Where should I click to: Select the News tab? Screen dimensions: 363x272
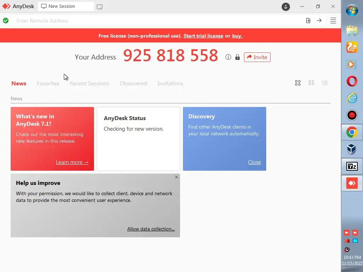[19, 83]
